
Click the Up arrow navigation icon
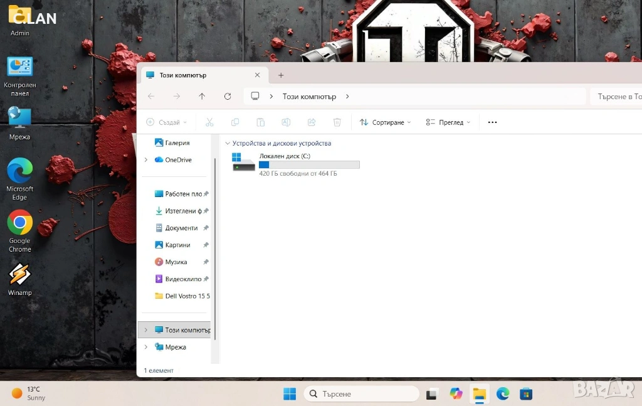point(202,97)
